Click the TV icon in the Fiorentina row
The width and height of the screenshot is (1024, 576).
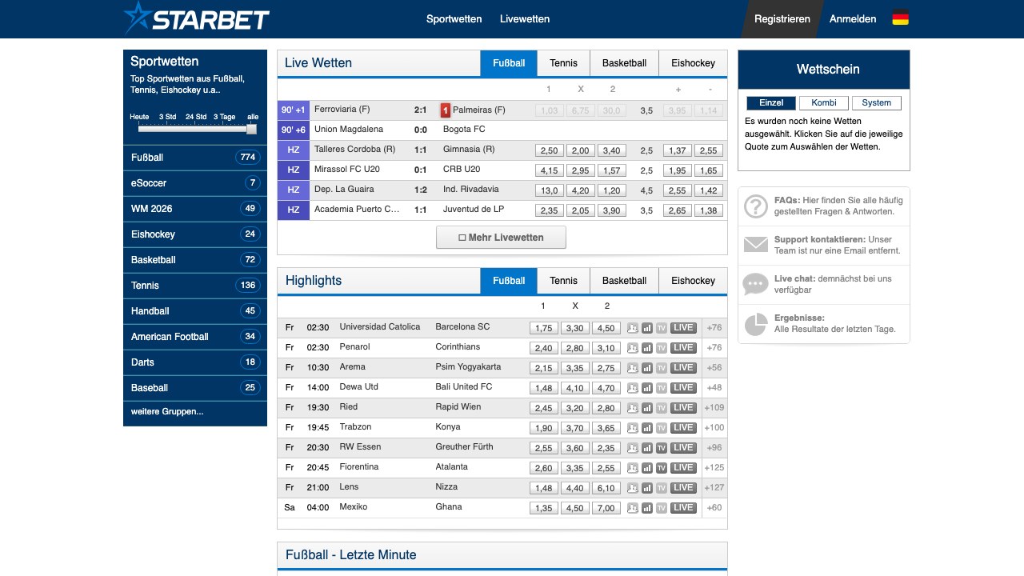(x=662, y=468)
